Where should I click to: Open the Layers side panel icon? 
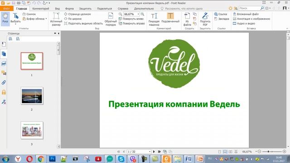coord(4,63)
